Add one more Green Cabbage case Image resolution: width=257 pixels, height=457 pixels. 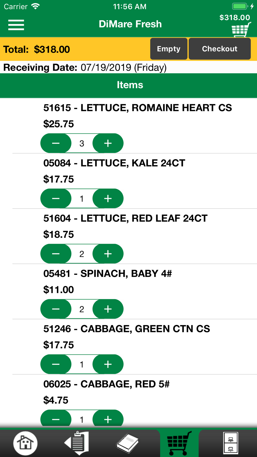point(108,364)
